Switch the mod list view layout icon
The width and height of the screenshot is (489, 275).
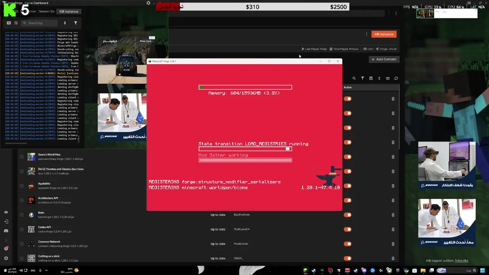371,78
